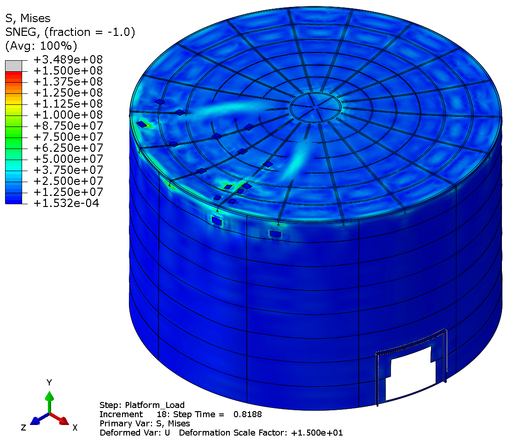Click the green Y-axis arrow on the view triad
Screen dimensions: 513x442
point(49,395)
